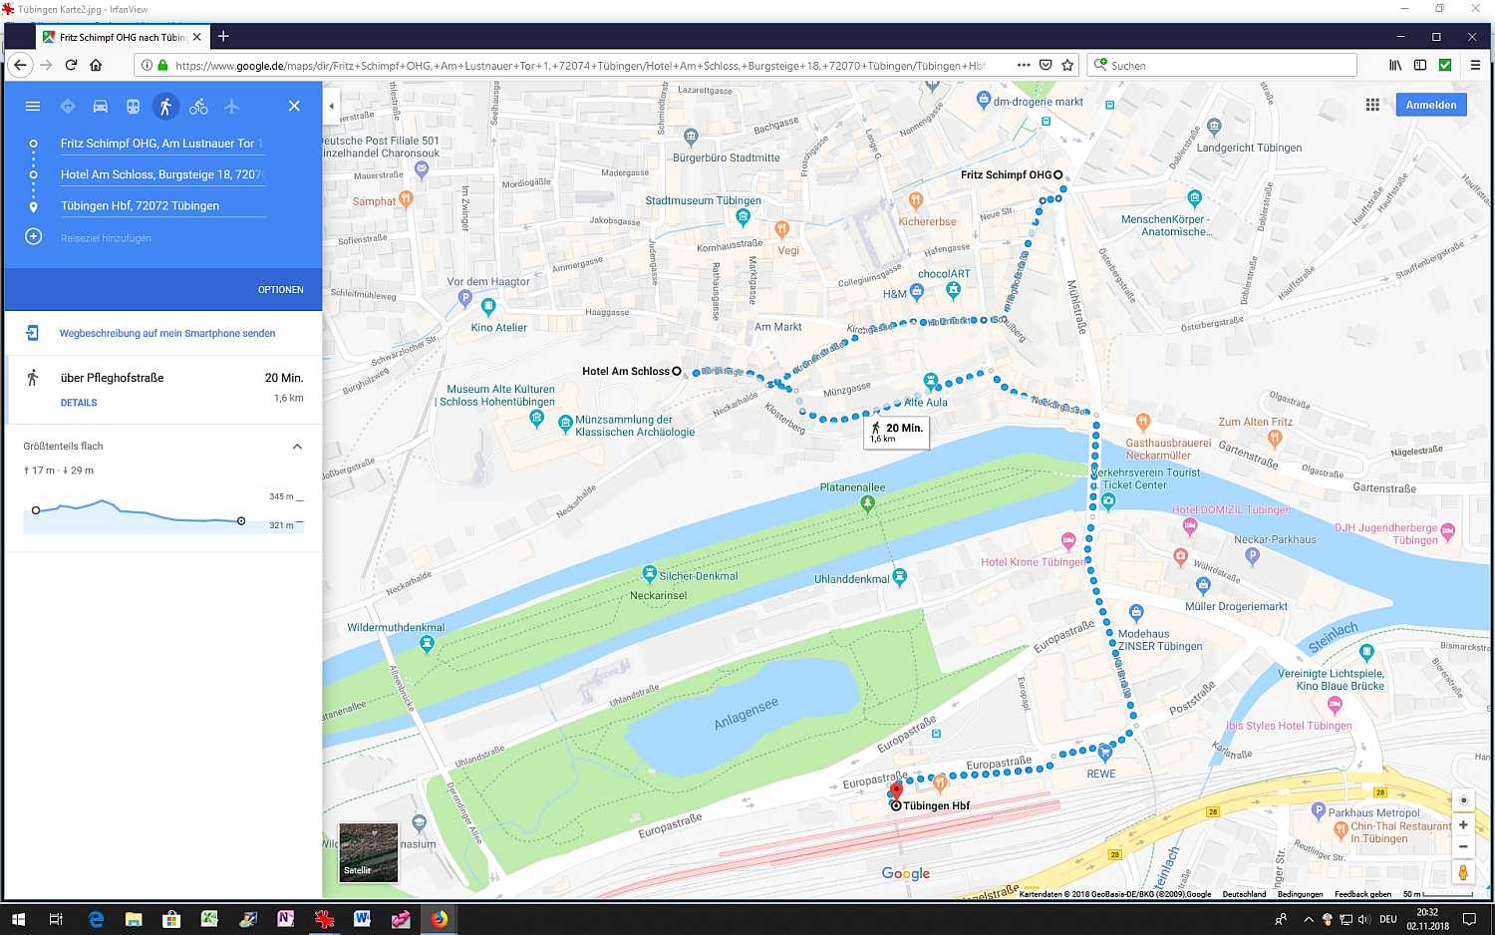Switch to flight travel mode icon
The image size is (1495, 935).
[231, 106]
